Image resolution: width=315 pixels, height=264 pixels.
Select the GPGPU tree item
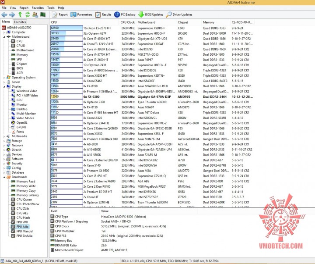(x=21, y=127)
